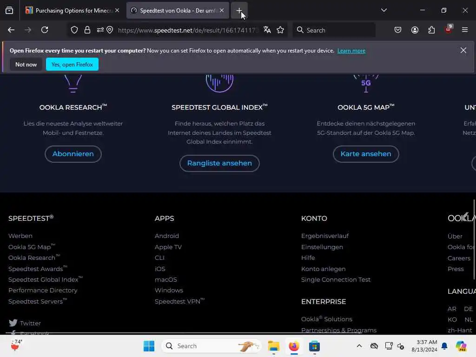Open Einstellungen link

click(322, 247)
